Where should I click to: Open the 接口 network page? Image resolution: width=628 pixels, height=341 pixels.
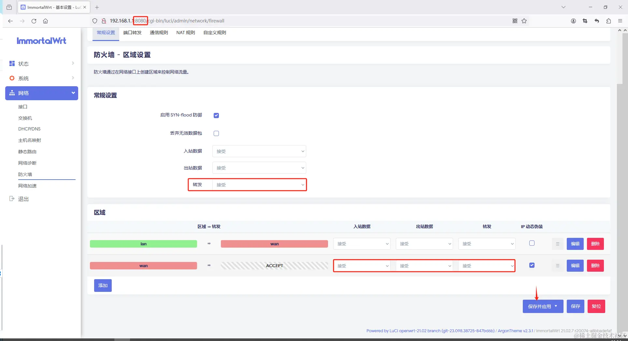[x=23, y=107]
